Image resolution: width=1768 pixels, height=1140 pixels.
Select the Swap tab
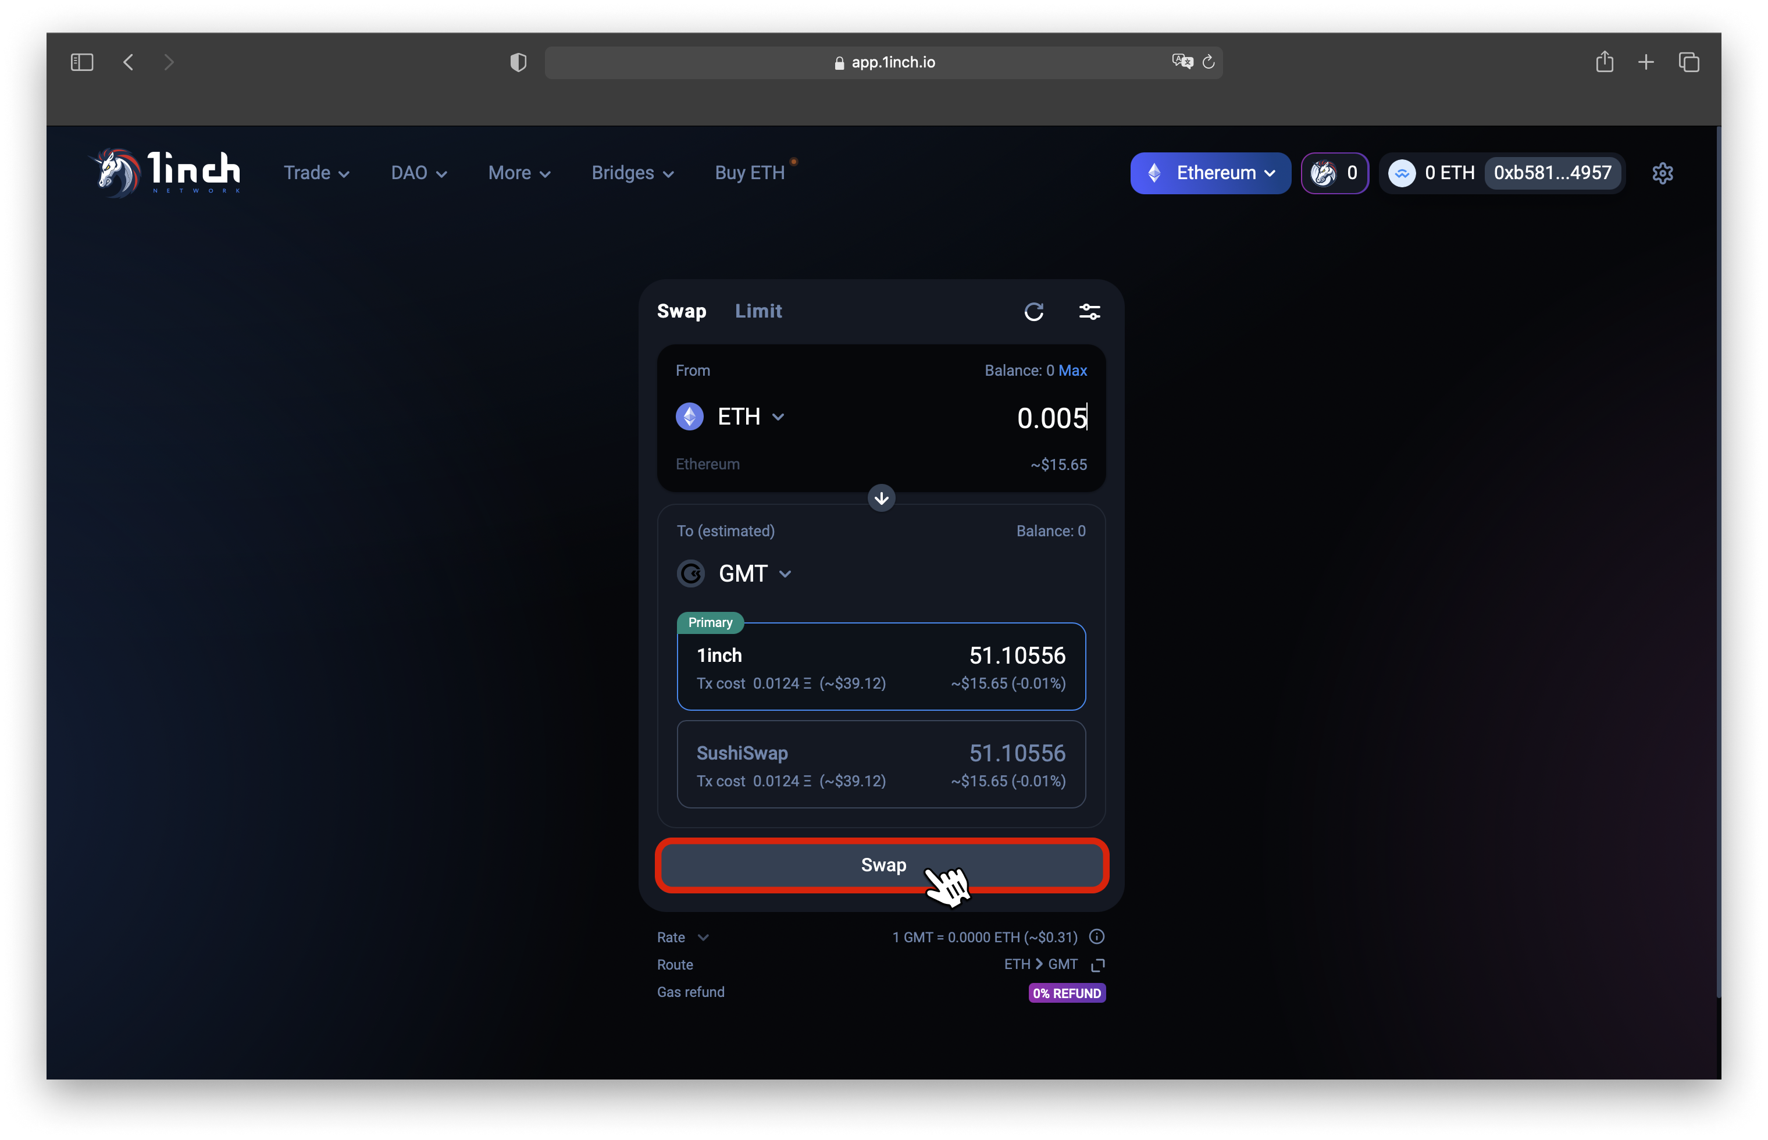point(682,311)
